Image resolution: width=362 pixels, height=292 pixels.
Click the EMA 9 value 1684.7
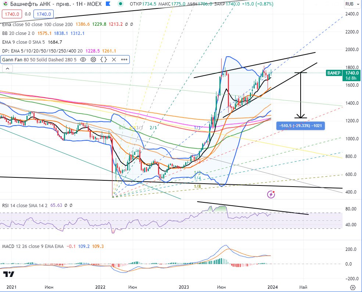click(x=55, y=42)
